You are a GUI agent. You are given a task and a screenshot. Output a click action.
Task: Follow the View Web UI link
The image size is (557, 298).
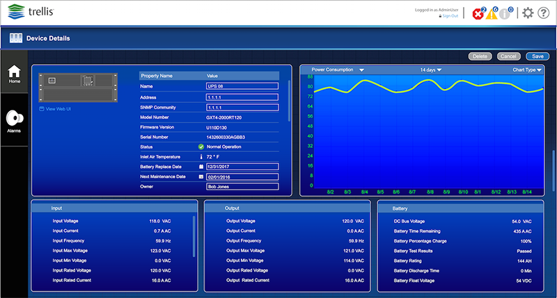(x=58, y=109)
